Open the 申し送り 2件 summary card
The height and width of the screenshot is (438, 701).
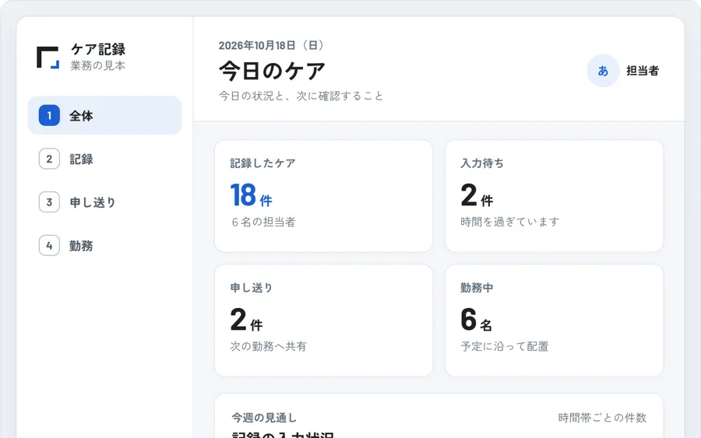point(324,320)
